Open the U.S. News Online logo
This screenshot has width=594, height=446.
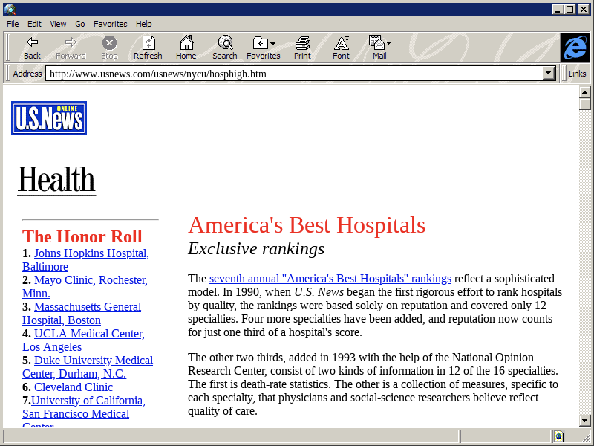click(49, 118)
